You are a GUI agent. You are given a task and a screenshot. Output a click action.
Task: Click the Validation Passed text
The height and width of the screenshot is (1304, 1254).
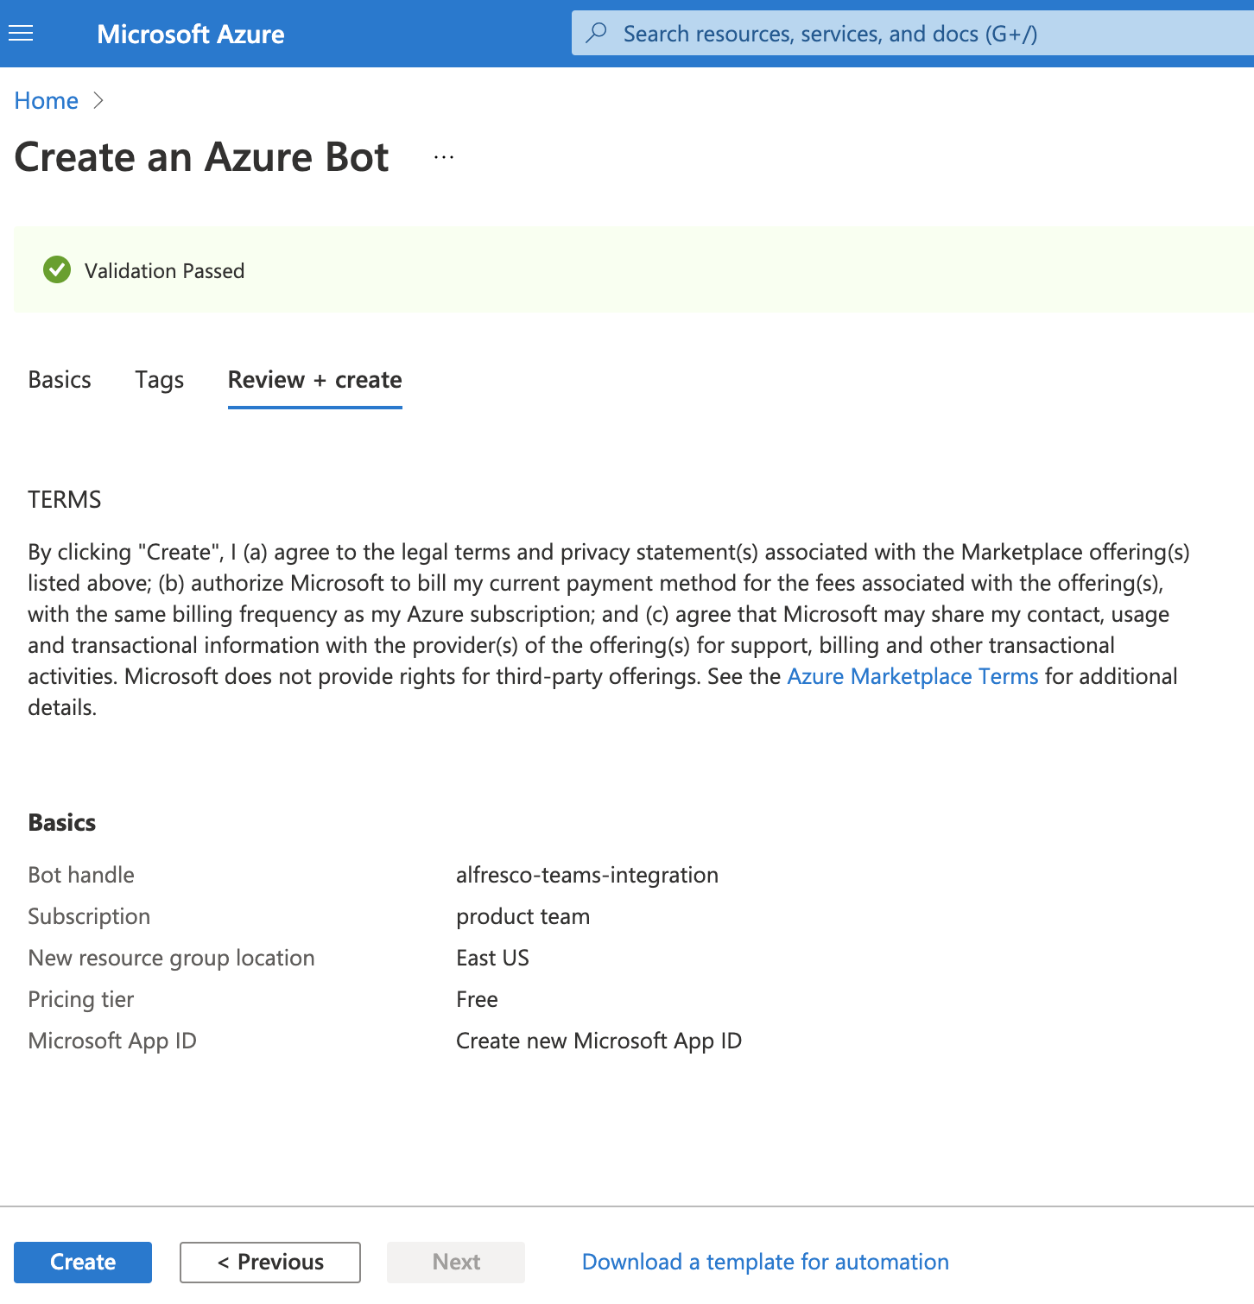click(x=165, y=271)
